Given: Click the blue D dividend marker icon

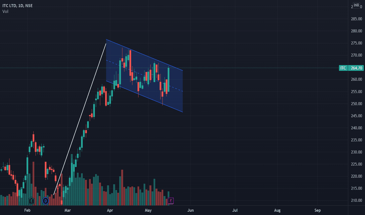Looking at the screenshot, I should point(45,201).
